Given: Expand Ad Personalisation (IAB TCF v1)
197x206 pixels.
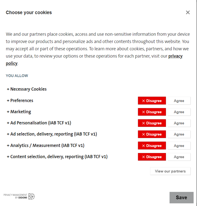Looking at the screenshot, I should (x=39, y=123).
